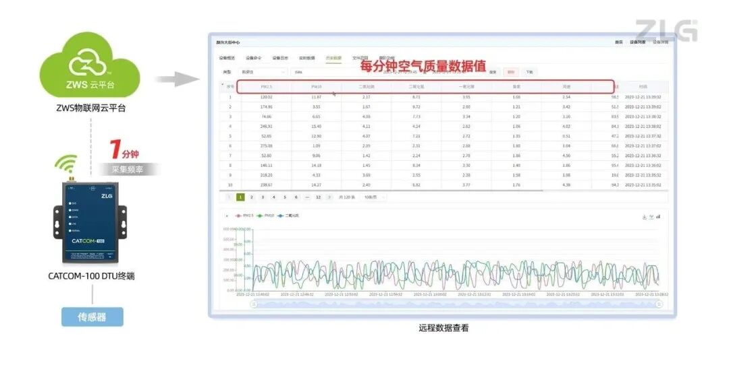The width and height of the screenshot is (729, 371).
Task: Go to next page arrow in pagination
Action: tap(329, 197)
